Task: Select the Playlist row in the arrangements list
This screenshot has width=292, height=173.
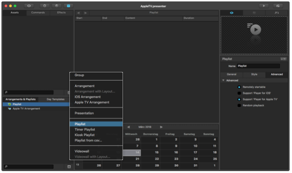Action: [x=36, y=104]
